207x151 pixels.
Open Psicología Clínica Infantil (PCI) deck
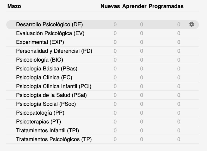point(54,86)
